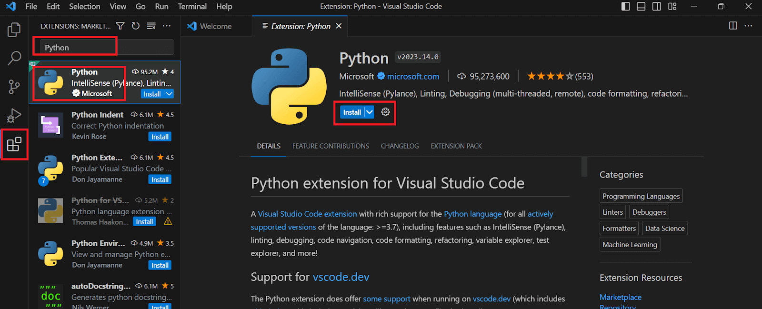Open install dropdown arrow in Python list item

tap(169, 94)
